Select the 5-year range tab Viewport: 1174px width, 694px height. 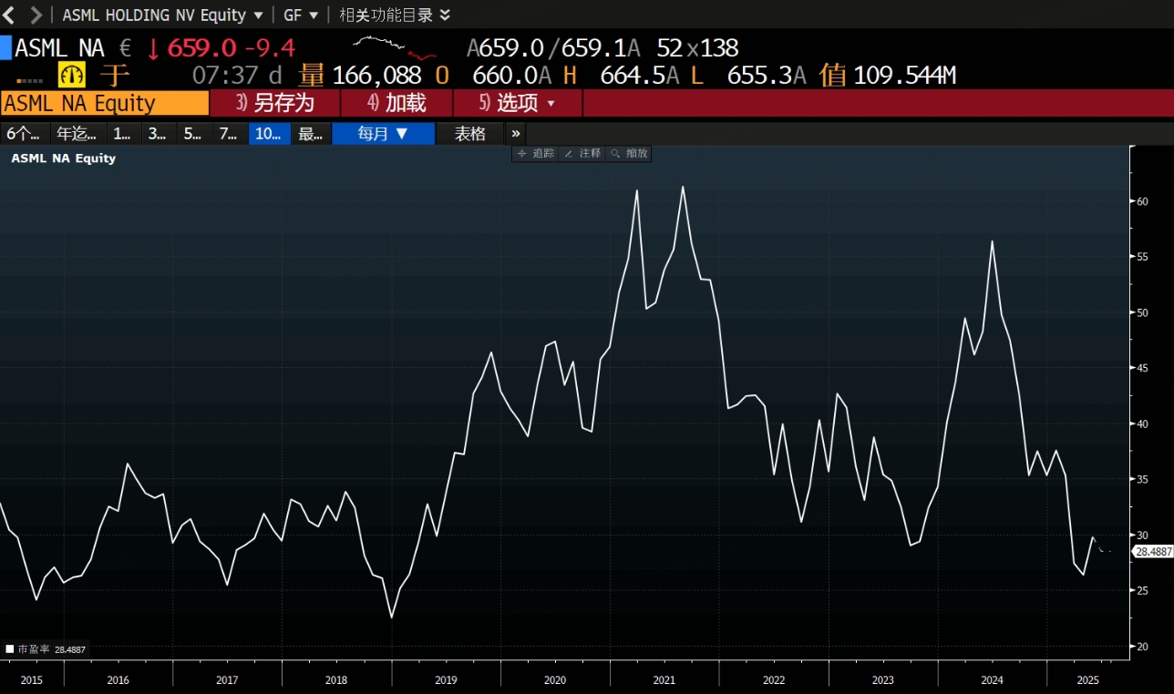coord(193,134)
